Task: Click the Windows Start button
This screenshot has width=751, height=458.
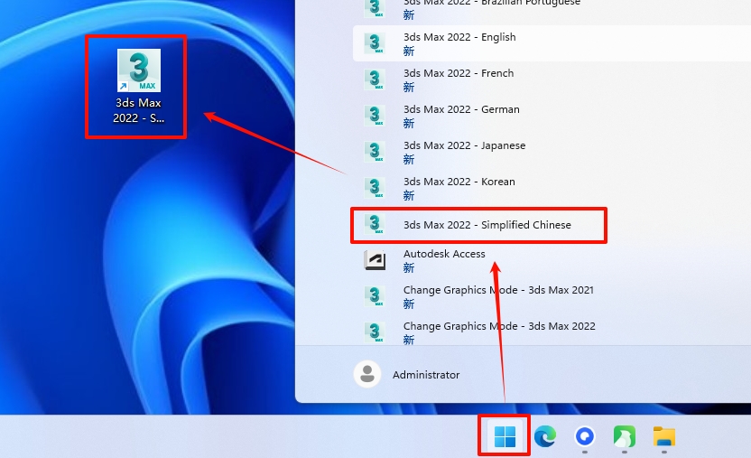Action: click(x=505, y=437)
